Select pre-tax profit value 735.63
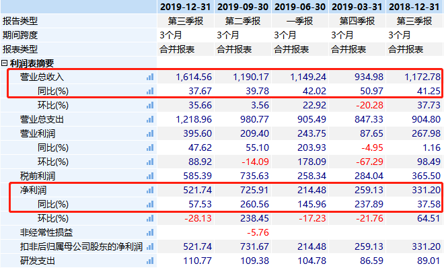The height and width of the screenshot is (268, 444). 254,176
